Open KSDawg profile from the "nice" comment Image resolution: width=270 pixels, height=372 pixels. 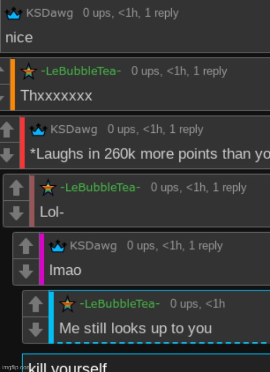click(50, 13)
